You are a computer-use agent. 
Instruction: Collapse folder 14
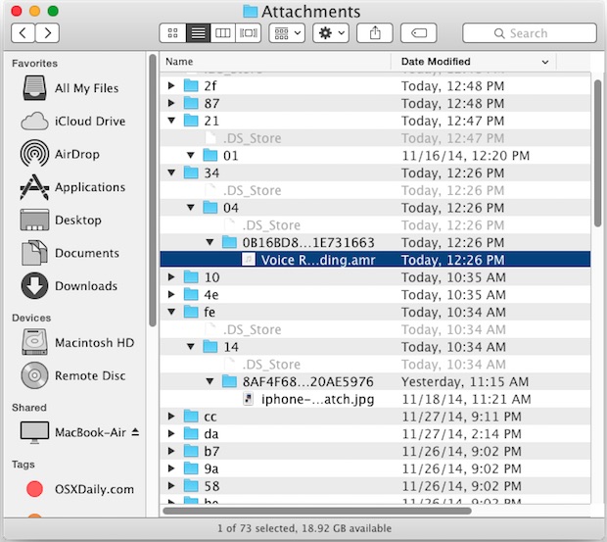191,347
